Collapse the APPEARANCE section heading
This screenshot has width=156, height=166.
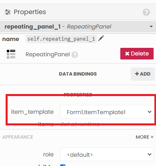pos(18,137)
